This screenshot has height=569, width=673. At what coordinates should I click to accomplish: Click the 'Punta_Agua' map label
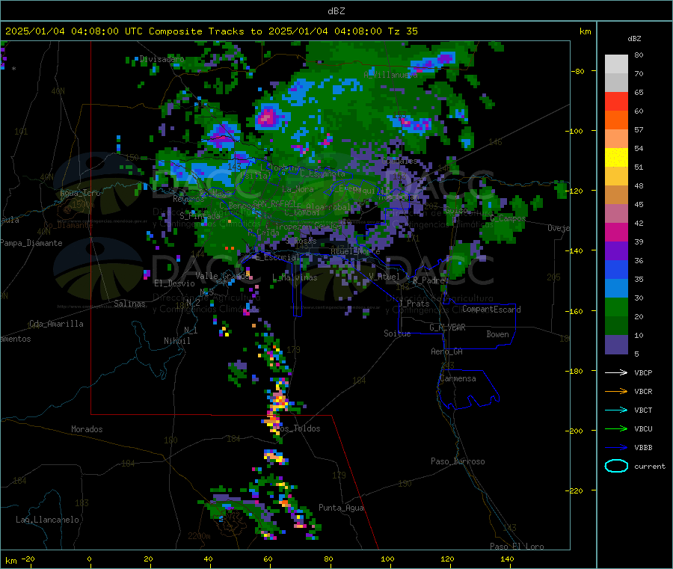tap(341, 508)
